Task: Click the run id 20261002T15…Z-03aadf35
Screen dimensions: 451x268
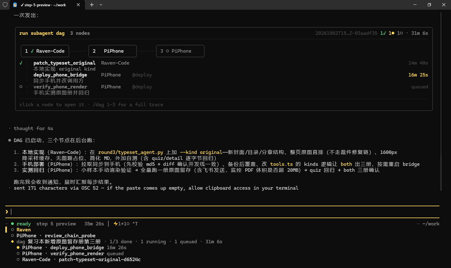Action: 346,33
